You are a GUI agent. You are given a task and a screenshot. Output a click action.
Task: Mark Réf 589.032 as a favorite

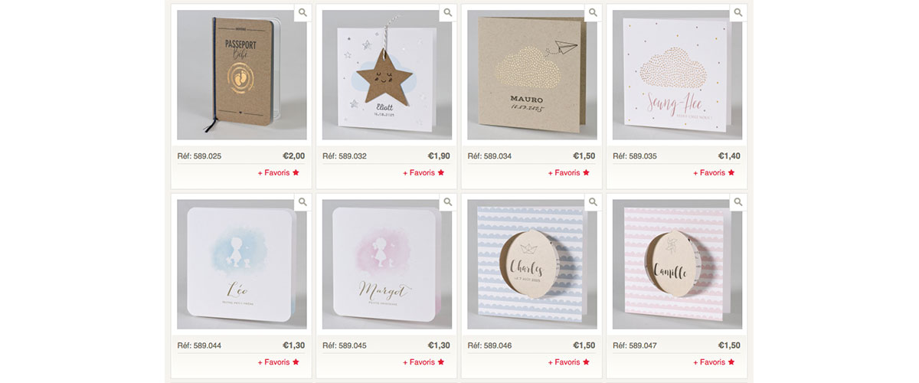[x=424, y=173]
